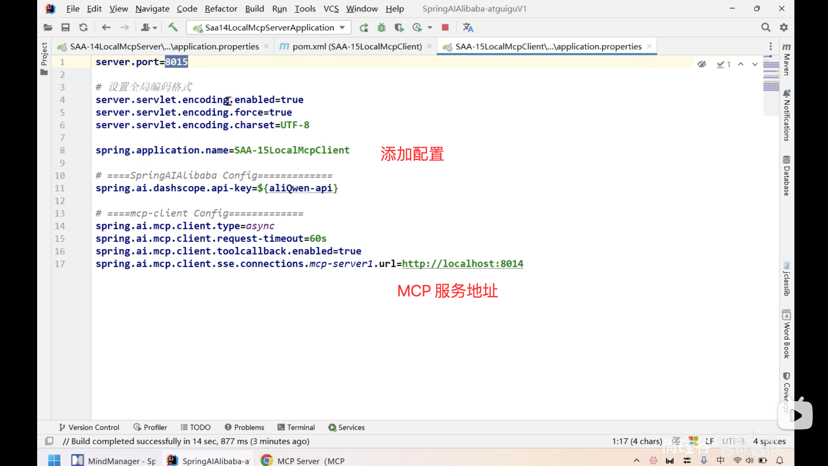Open the Project tool window

click(45, 59)
